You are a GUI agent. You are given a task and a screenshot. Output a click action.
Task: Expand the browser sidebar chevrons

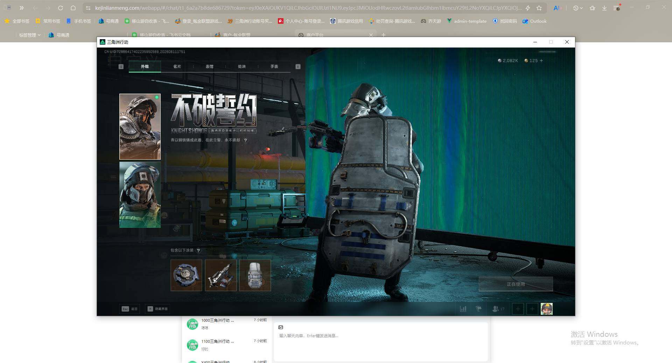point(22,8)
